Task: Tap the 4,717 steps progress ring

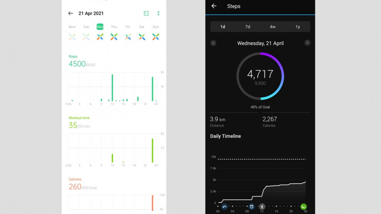Action: point(260,76)
